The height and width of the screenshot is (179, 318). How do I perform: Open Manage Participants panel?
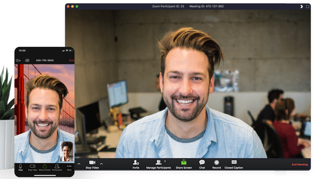click(159, 165)
